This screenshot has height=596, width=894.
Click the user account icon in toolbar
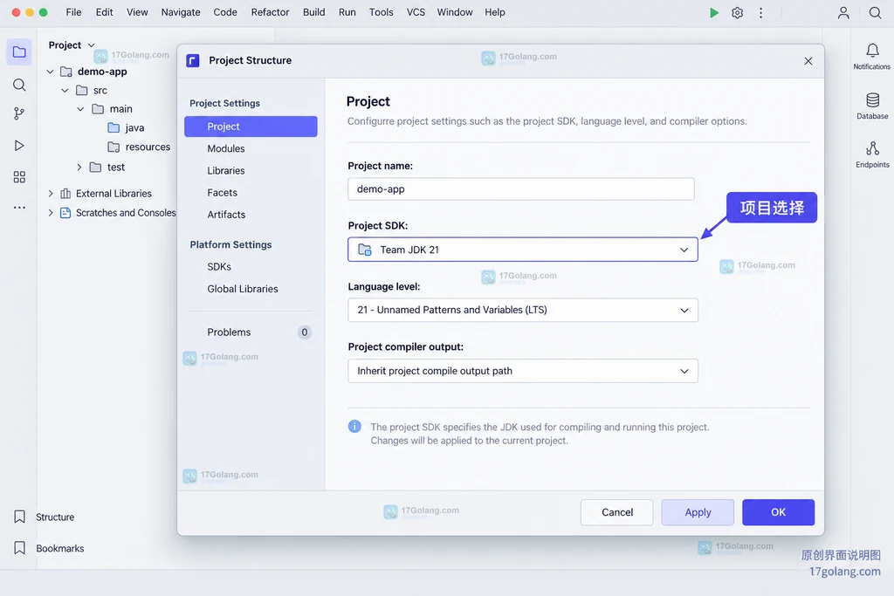[x=843, y=12]
